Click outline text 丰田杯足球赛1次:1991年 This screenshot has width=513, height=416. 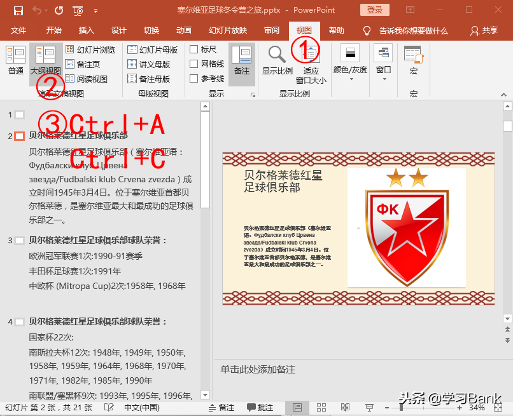point(75,271)
